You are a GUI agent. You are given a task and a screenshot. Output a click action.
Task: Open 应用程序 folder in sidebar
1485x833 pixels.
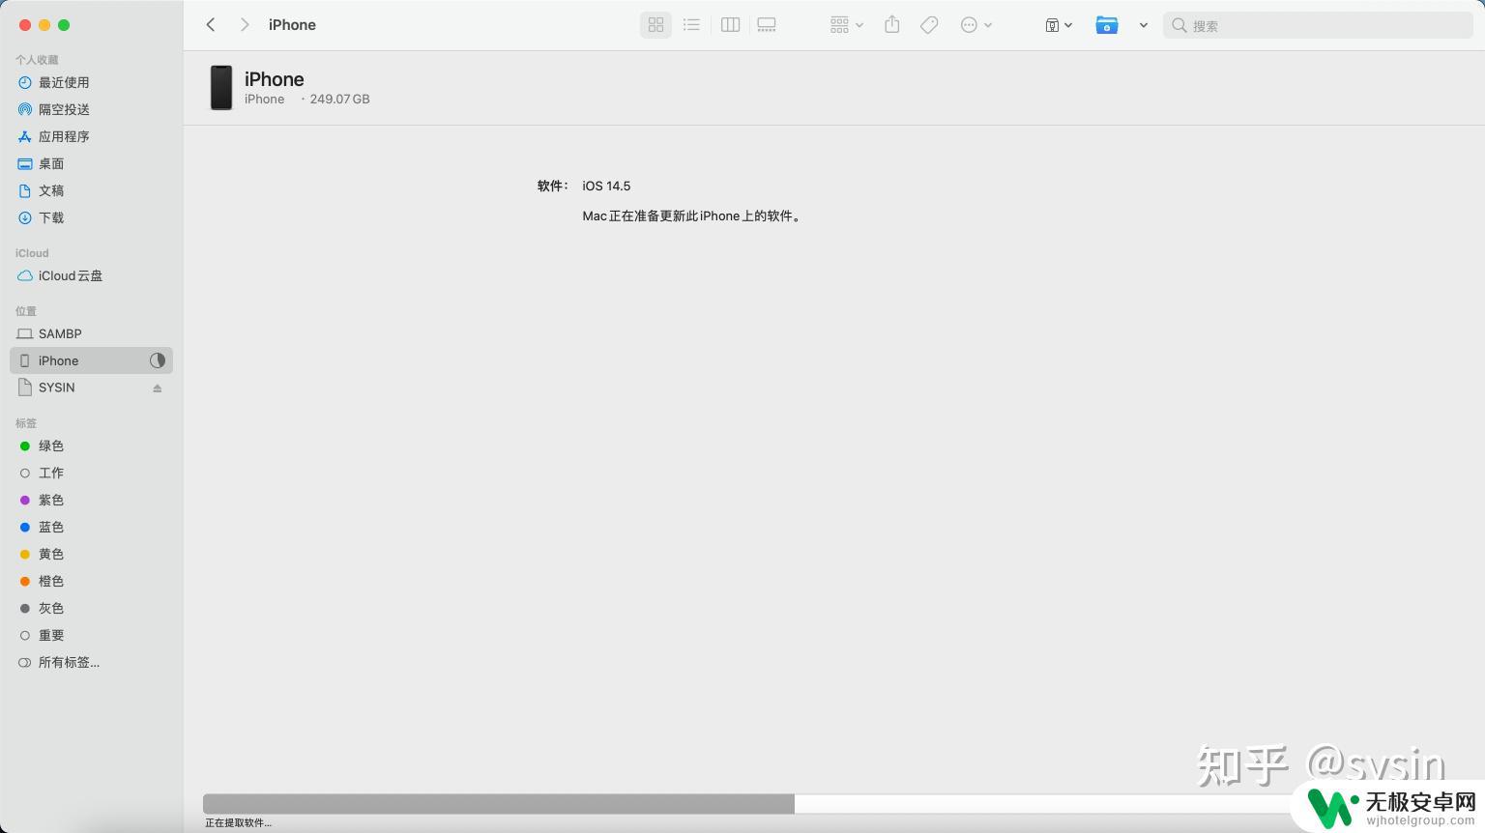[91, 136]
